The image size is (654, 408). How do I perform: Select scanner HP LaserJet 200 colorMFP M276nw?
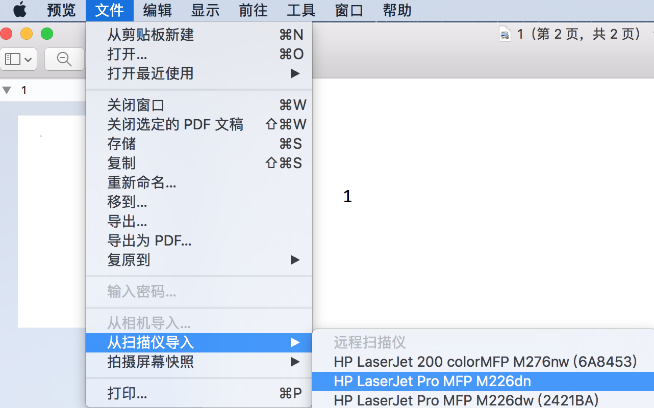click(x=483, y=362)
